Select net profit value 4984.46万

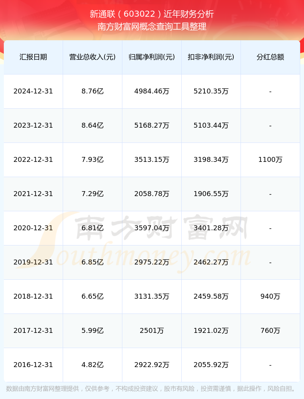pos(152,91)
